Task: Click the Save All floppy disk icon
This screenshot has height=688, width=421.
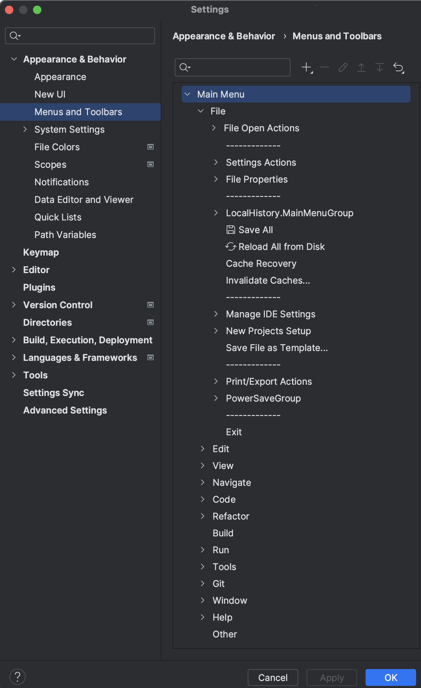Action: (x=230, y=230)
